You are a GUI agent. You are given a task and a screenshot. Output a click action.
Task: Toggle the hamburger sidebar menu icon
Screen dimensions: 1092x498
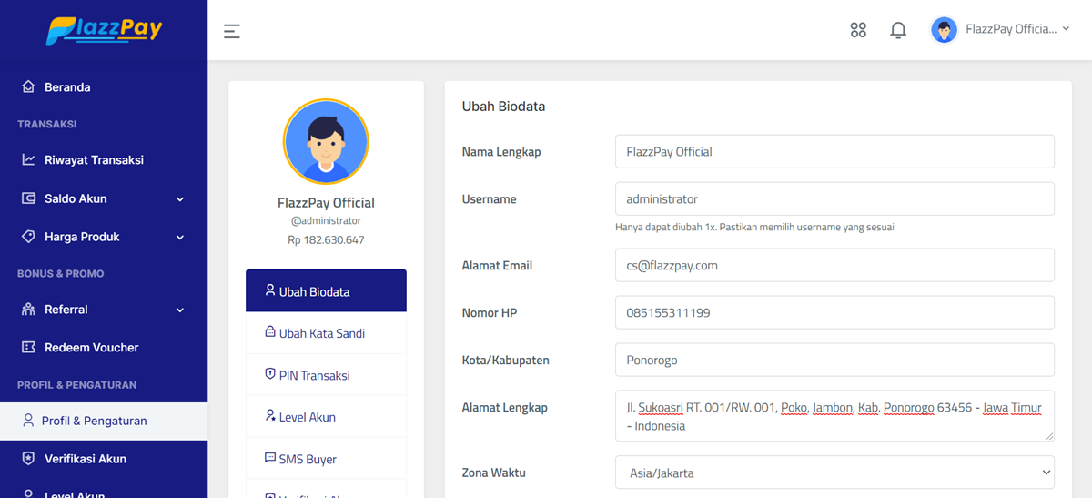[x=232, y=31]
